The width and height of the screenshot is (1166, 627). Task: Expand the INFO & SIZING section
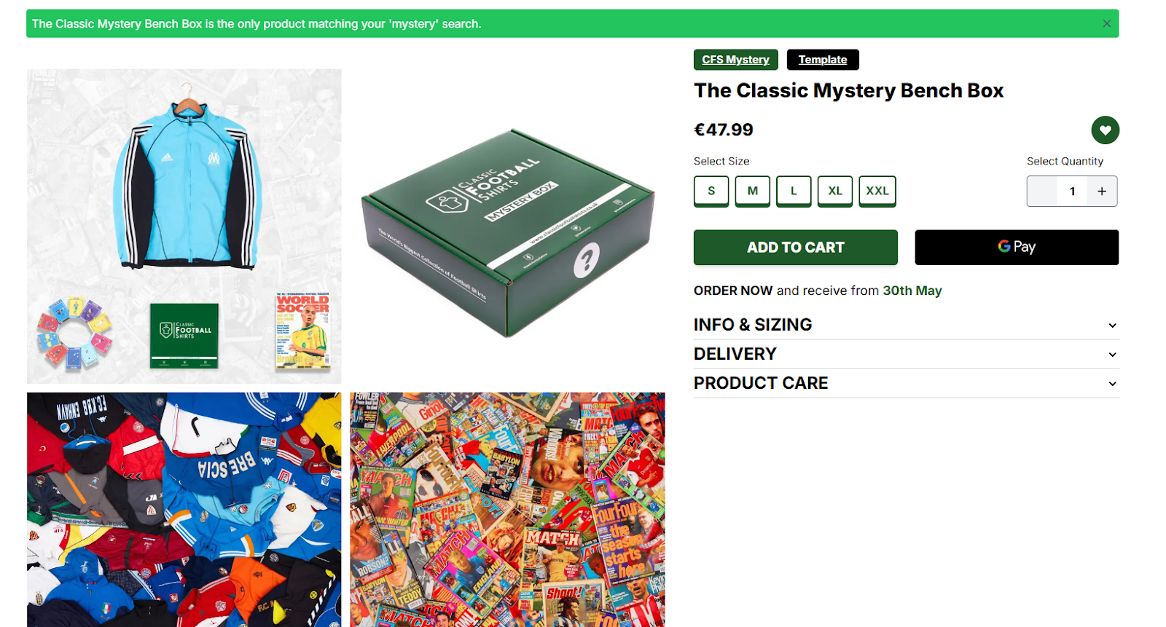[906, 325]
